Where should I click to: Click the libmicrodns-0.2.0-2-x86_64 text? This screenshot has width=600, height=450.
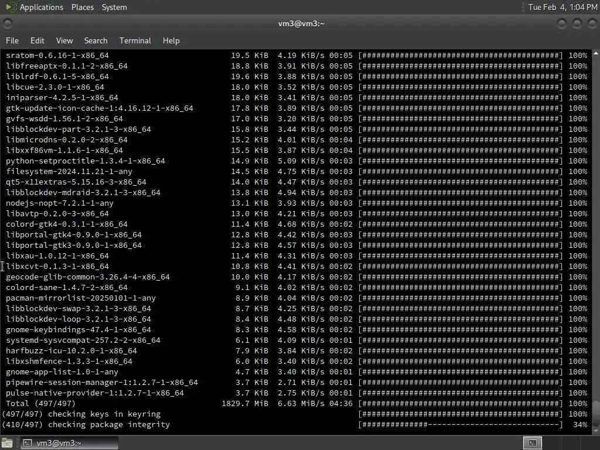tap(67, 139)
